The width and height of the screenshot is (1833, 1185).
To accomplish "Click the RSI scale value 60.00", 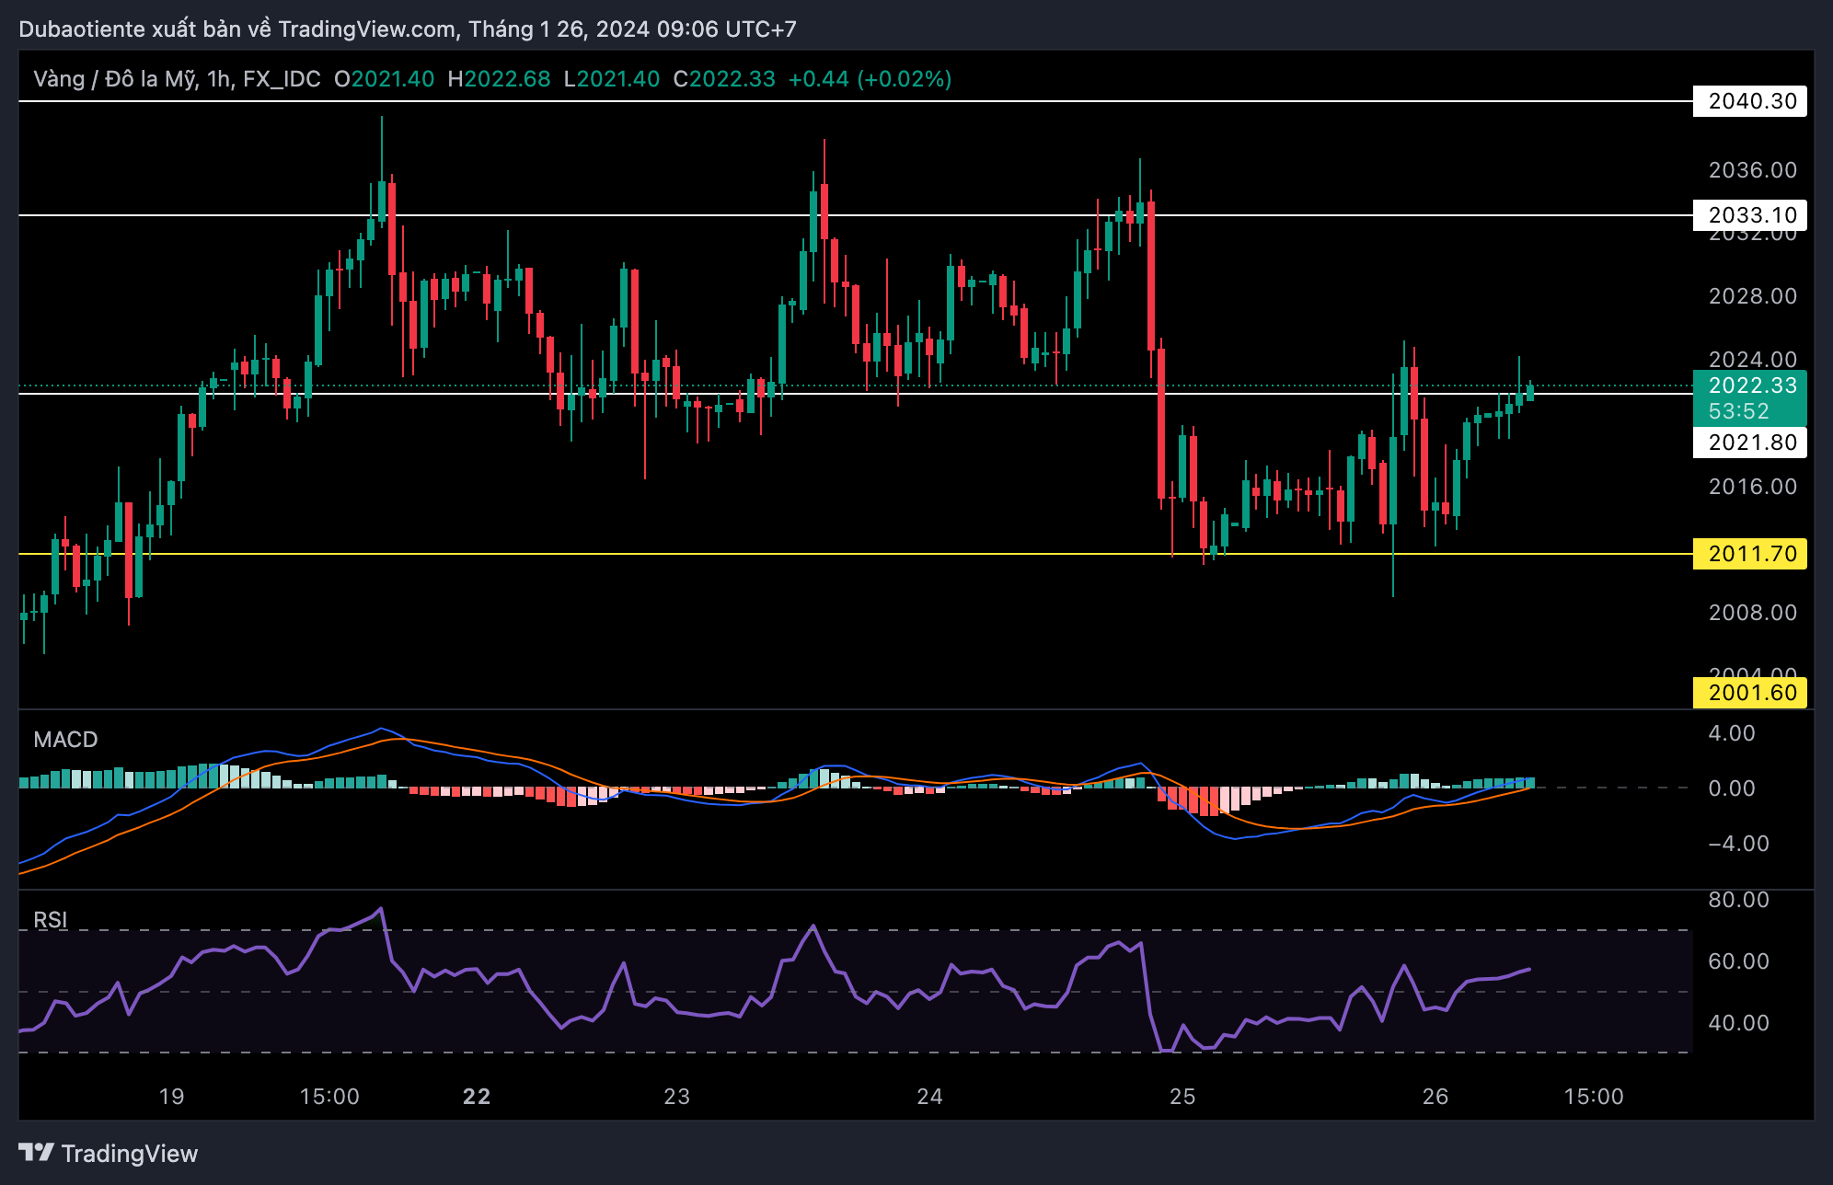I will pyautogui.click(x=1738, y=961).
